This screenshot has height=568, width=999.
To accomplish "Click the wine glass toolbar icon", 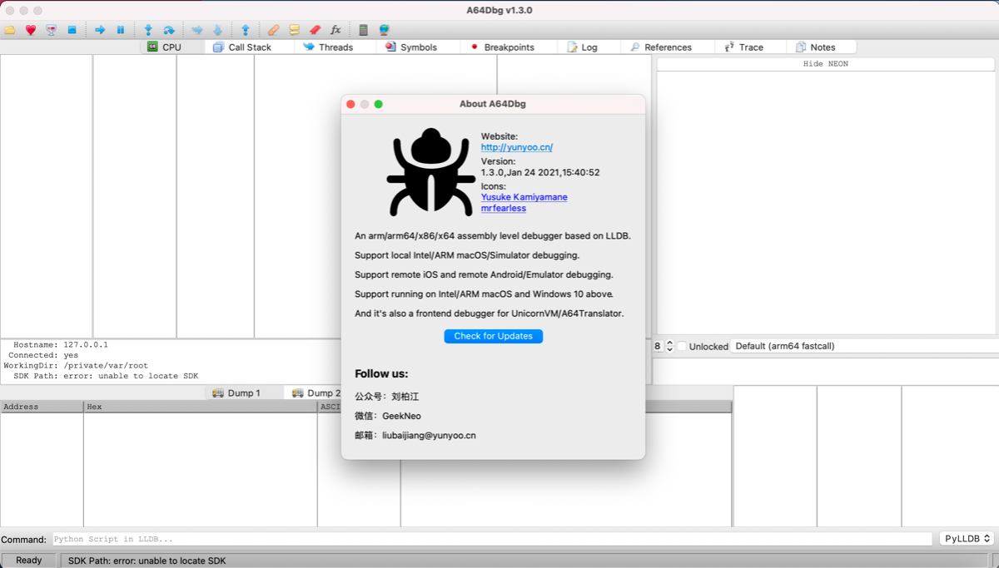I will 52,30.
